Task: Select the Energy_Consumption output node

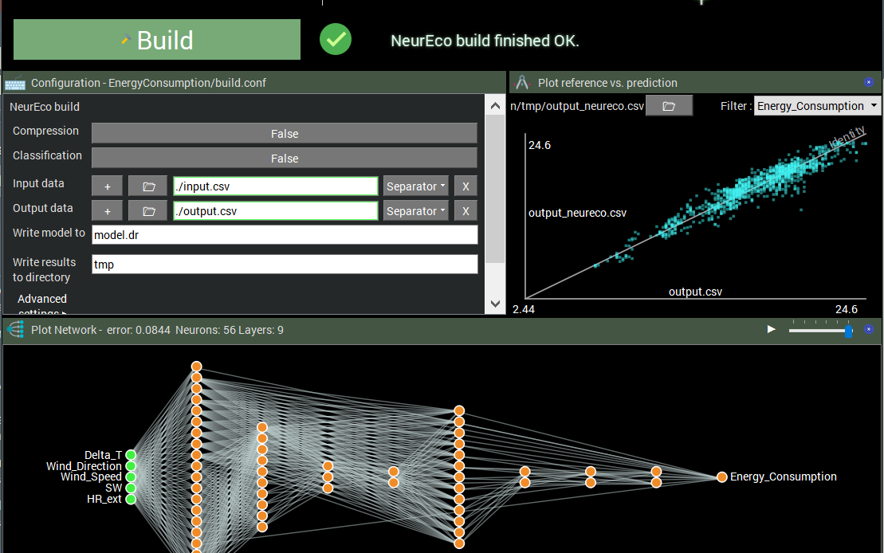Action: coord(721,477)
